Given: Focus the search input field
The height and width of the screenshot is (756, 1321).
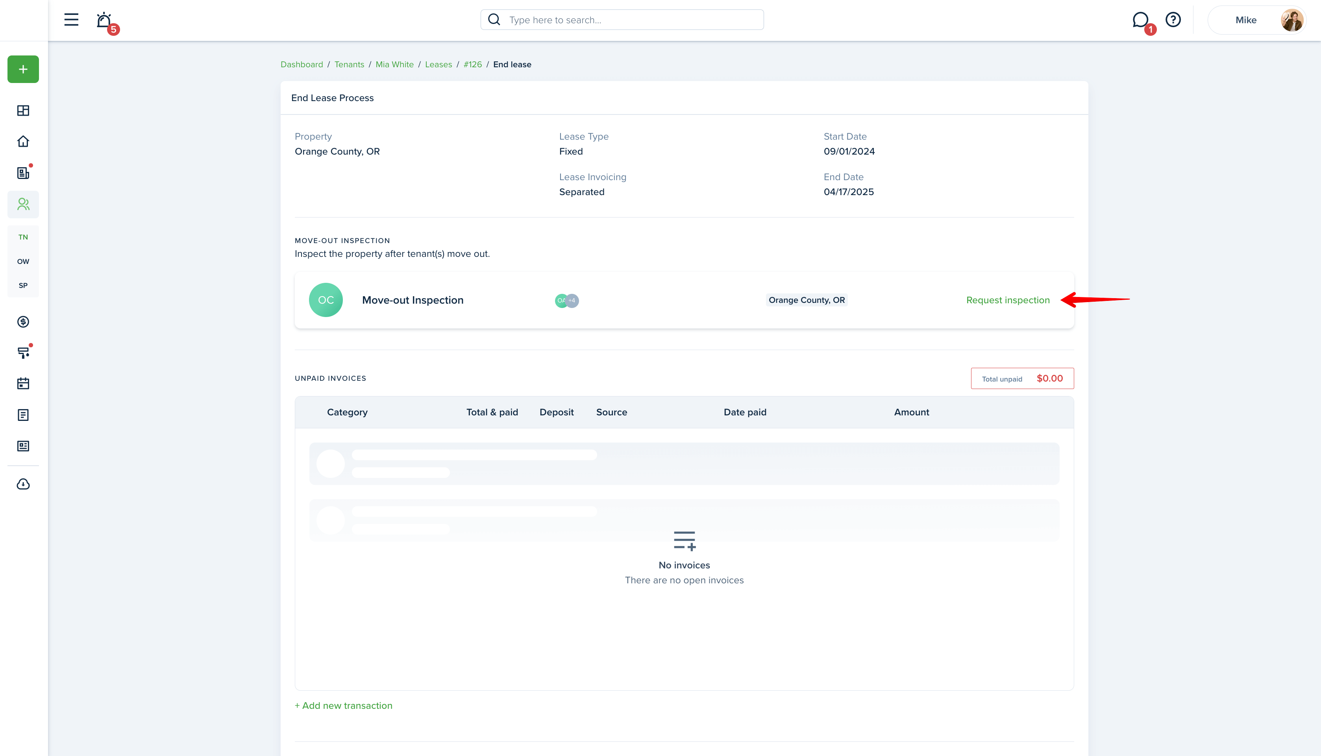Looking at the screenshot, I should click(x=622, y=20).
